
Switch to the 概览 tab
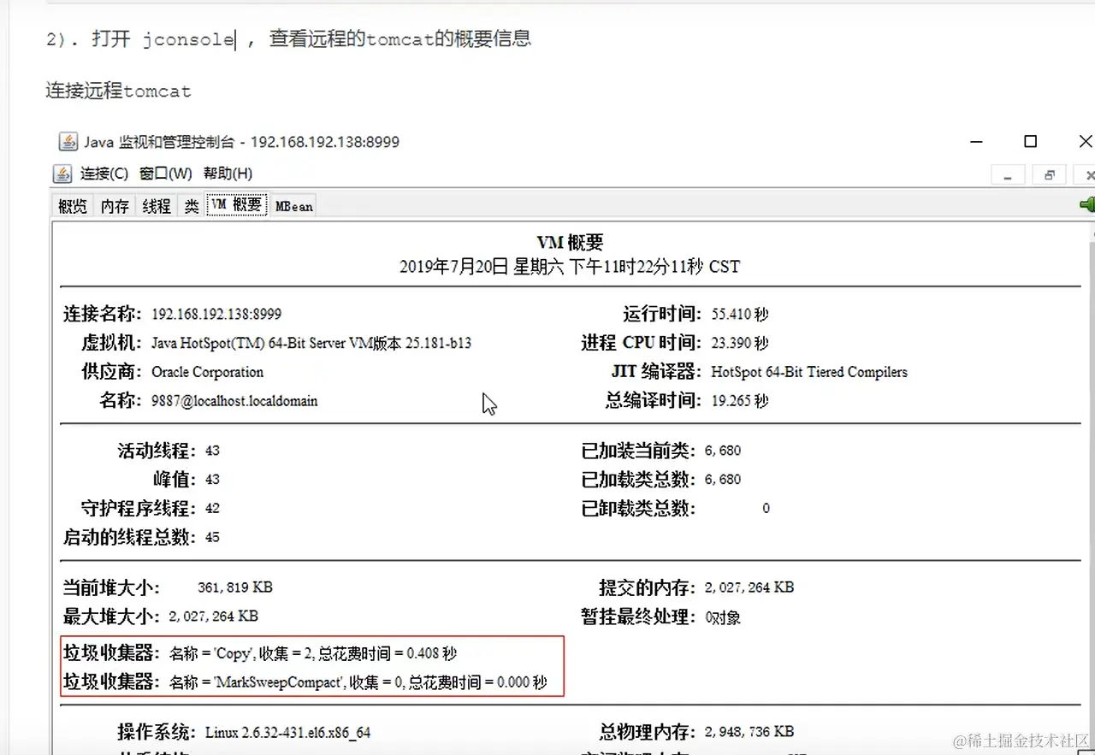(x=73, y=206)
